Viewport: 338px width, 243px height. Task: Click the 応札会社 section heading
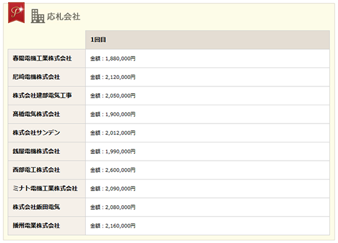[x=64, y=16]
